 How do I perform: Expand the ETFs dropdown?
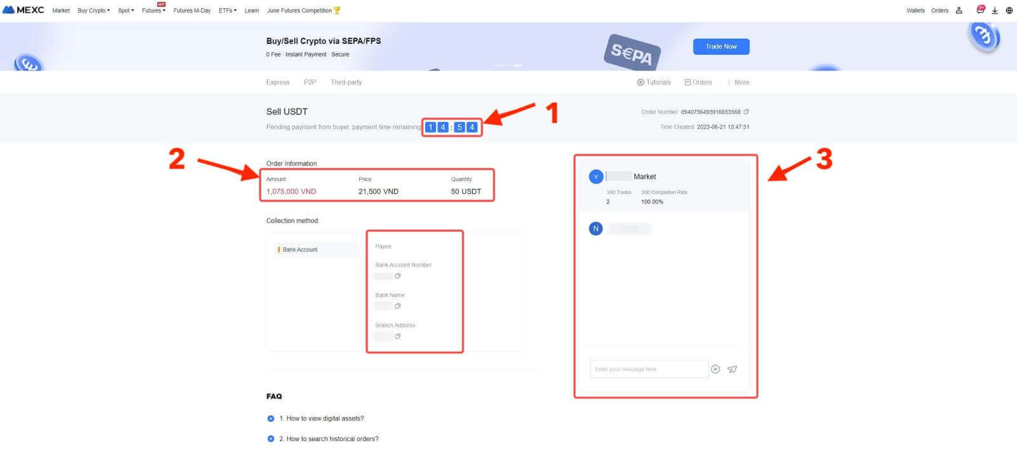click(228, 11)
